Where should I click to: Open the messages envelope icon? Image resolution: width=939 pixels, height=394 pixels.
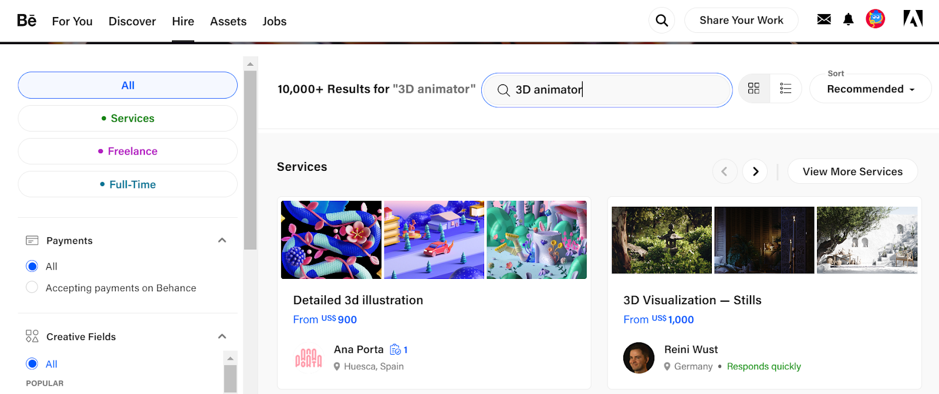(824, 19)
